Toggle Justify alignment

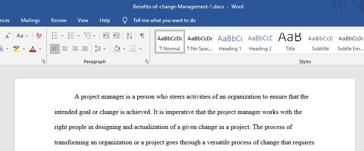(85, 49)
